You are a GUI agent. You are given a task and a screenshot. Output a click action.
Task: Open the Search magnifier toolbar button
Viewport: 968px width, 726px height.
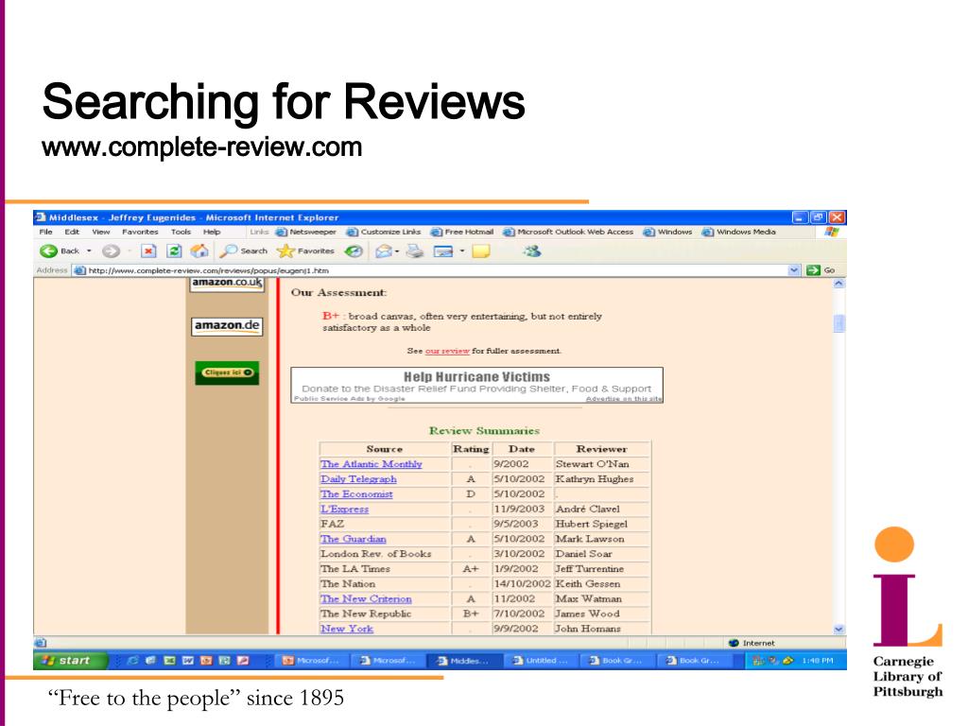pyautogui.click(x=245, y=251)
